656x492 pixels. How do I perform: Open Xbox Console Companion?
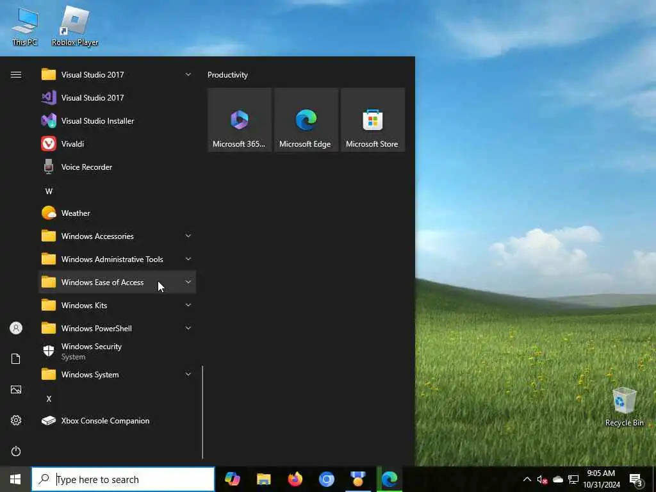click(117, 420)
